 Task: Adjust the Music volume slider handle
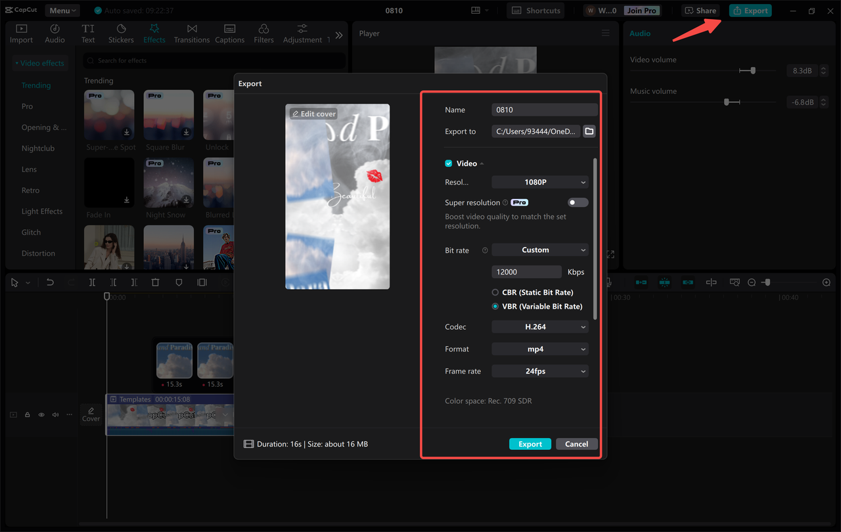tap(727, 102)
